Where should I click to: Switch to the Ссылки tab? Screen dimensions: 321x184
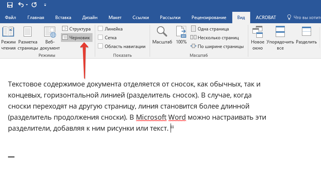[141, 18]
